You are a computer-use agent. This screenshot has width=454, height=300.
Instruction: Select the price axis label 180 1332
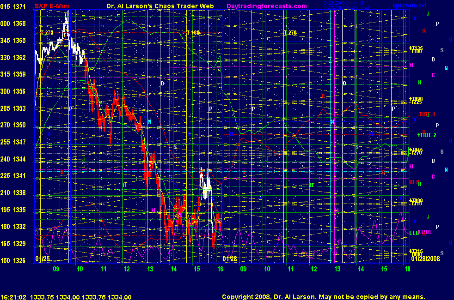(13, 227)
